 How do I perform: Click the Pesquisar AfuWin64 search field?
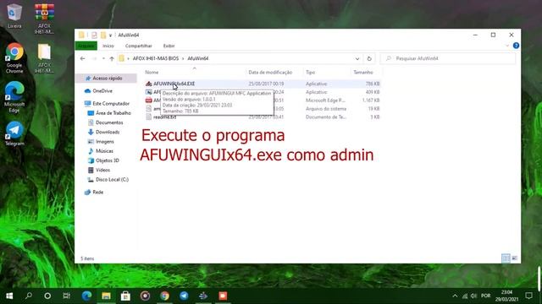448,58
